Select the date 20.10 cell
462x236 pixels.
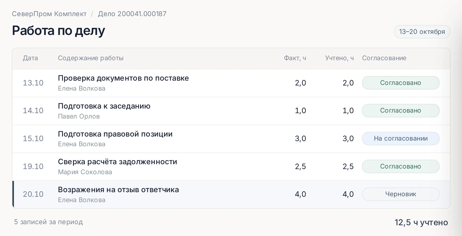coord(33,194)
